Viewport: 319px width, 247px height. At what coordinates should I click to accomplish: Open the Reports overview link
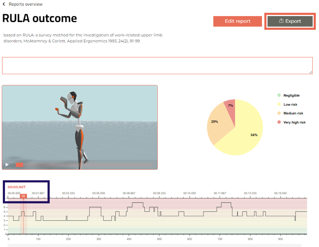tap(26, 4)
